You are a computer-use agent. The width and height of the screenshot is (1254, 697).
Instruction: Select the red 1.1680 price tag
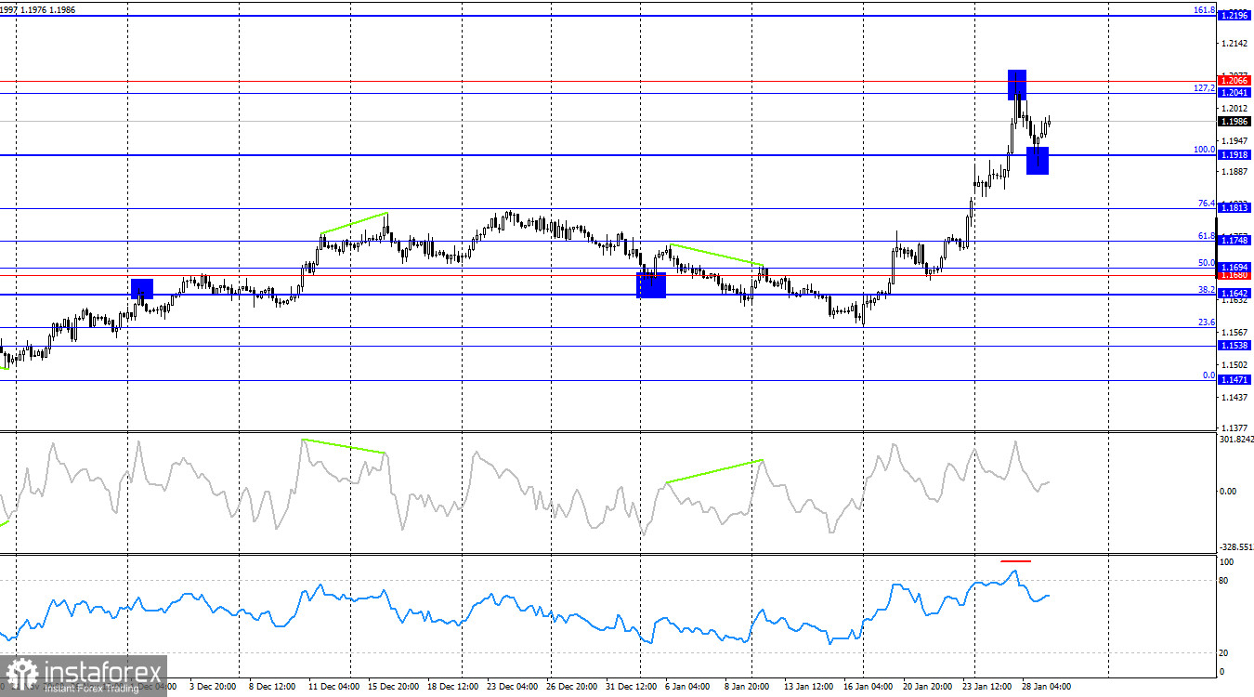[1235, 275]
